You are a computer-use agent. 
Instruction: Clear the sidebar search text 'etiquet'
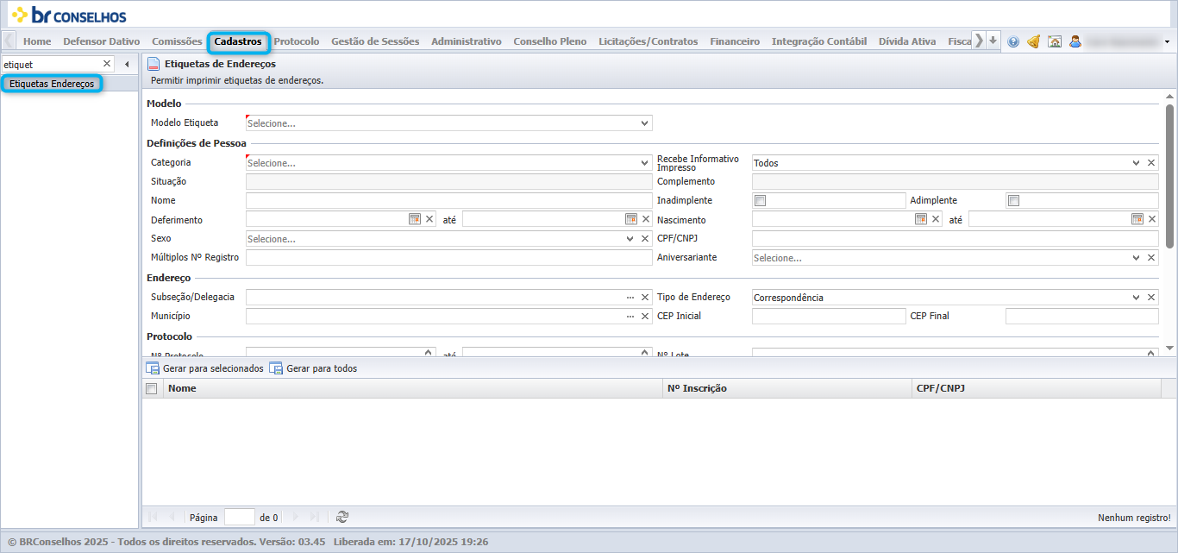[107, 64]
